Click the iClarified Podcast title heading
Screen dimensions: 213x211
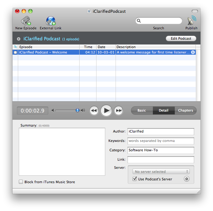pos(42,39)
